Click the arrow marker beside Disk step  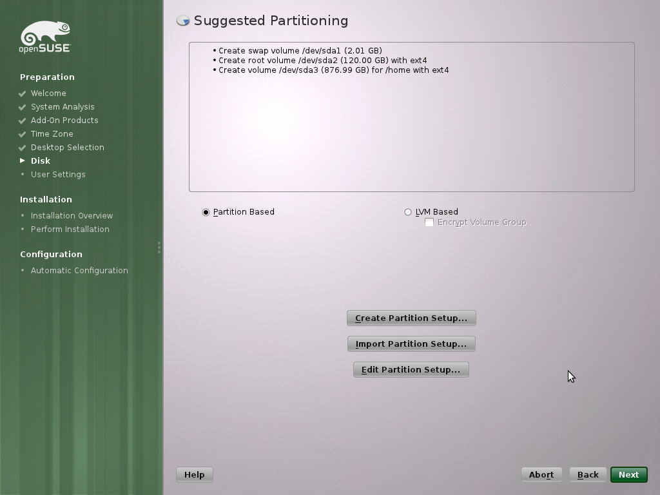[x=23, y=160]
